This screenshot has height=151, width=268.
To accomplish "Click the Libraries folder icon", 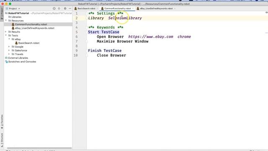I will 10,17.
